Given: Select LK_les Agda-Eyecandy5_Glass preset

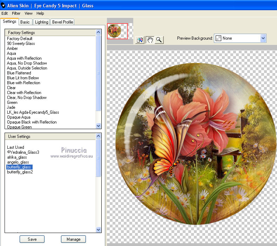Looking at the screenshot, I should click(x=33, y=112).
